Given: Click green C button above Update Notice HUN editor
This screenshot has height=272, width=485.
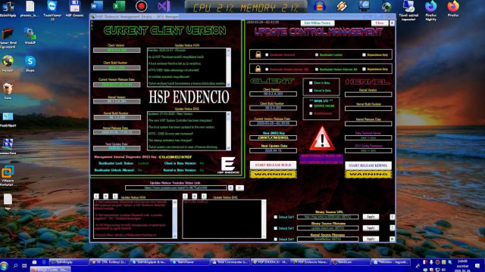Looking at the screenshot, I should pyautogui.click(x=115, y=196).
